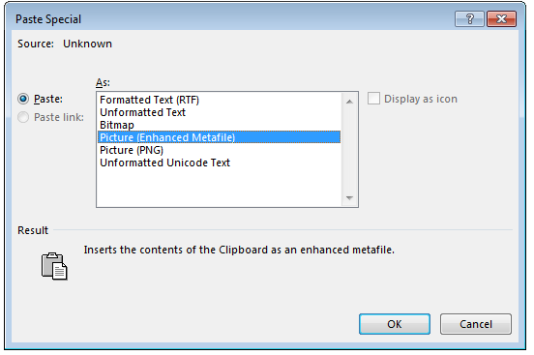
Task: Click the scrollbar track in list
Action: [x=349, y=150]
